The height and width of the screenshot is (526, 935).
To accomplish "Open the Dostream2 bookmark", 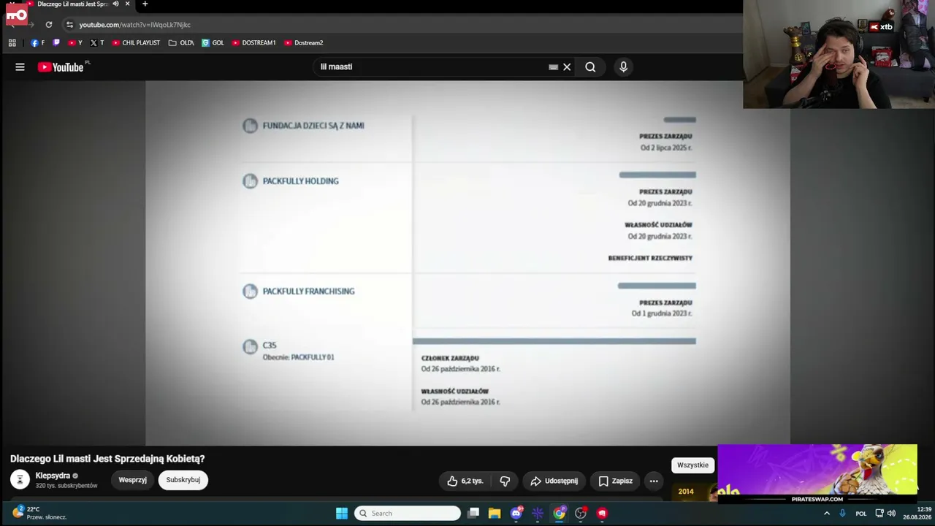I will (303, 43).
